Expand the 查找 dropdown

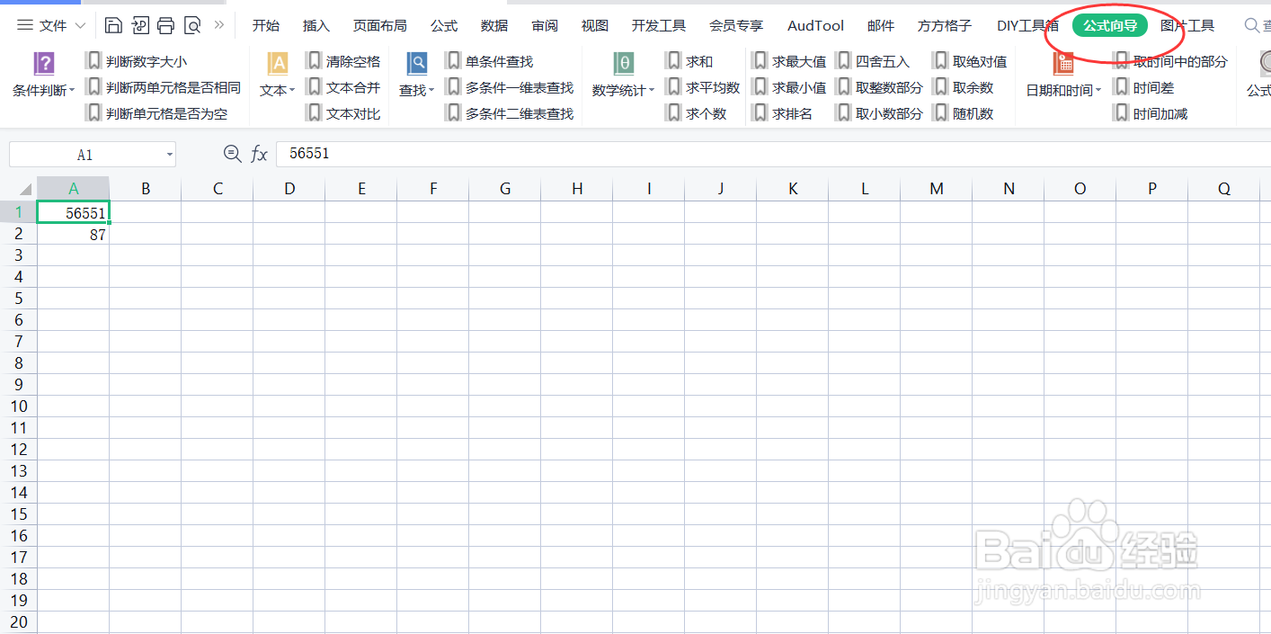click(431, 91)
